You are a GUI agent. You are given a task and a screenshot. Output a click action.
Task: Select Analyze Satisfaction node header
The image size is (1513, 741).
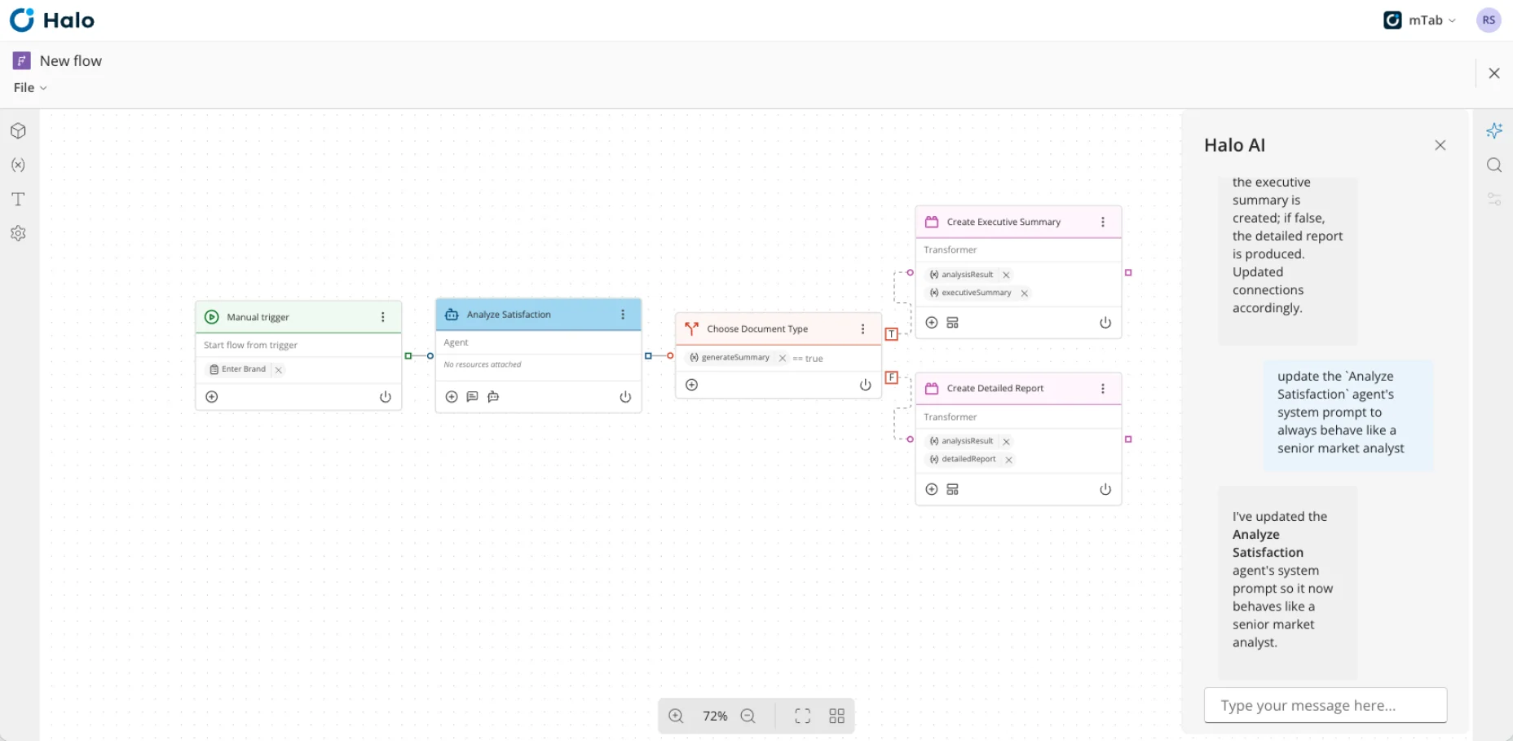pyautogui.click(x=538, y=315)
